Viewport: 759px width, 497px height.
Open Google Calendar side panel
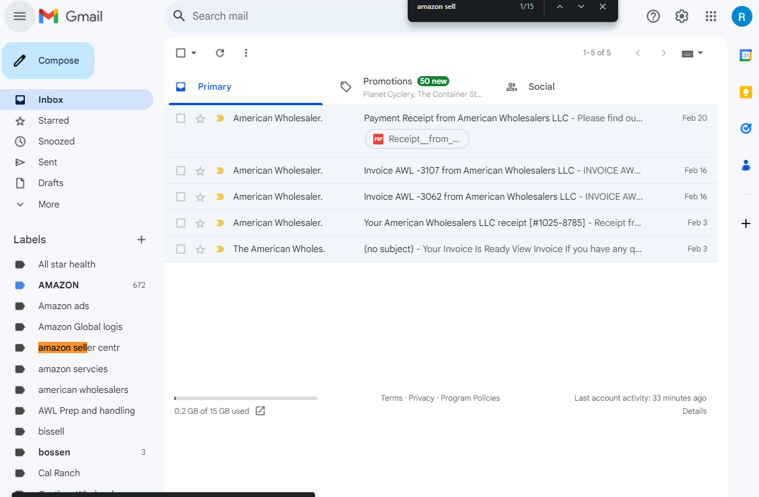point(746,55)
